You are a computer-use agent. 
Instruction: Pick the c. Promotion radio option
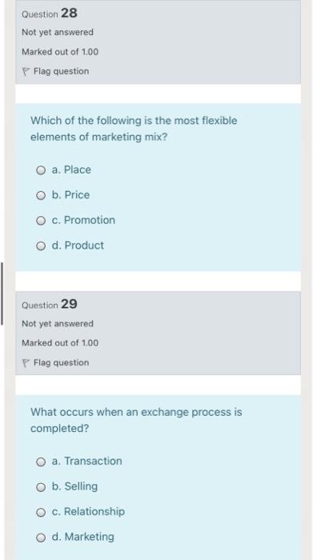click(41, 221)
